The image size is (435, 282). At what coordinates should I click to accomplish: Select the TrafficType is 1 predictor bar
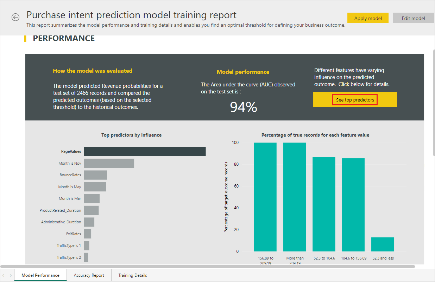[x=87, y=245]
